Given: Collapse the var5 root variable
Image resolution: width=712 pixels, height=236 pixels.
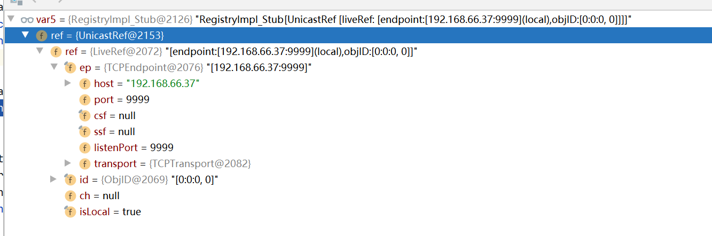Looking at the screenshot, I should click(11, 19).
